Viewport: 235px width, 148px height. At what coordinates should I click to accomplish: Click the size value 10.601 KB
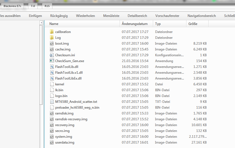click(x=199, y=125)
